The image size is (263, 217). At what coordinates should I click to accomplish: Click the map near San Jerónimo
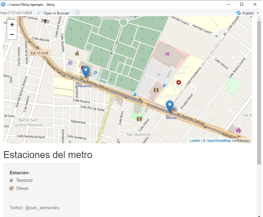pyautogui.click(x=139, y=133)
